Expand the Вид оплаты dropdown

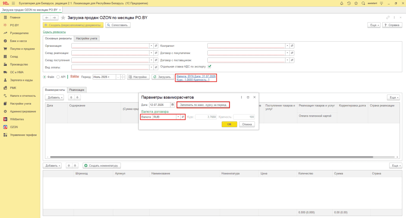(x=151, y=67)
